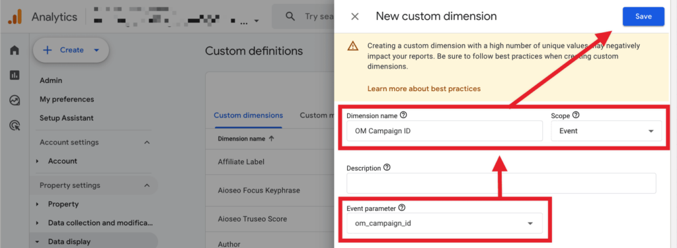Image resolution: width=677 pixels, height=248 pixels.
Task: Click the Dimension name help icon
Action: (403, 115)
